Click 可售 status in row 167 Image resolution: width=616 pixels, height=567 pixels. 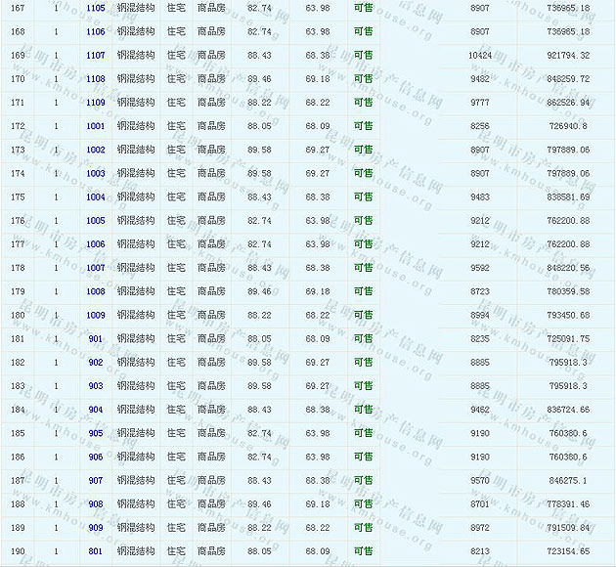point(363,8)
